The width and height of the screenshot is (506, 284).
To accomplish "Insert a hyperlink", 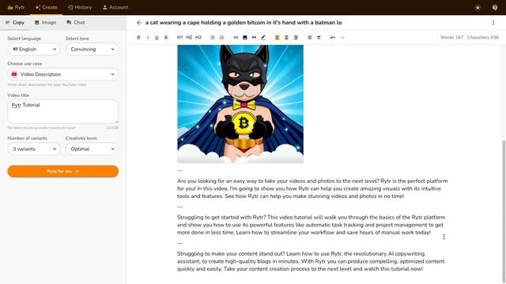I will coord(236,37).
